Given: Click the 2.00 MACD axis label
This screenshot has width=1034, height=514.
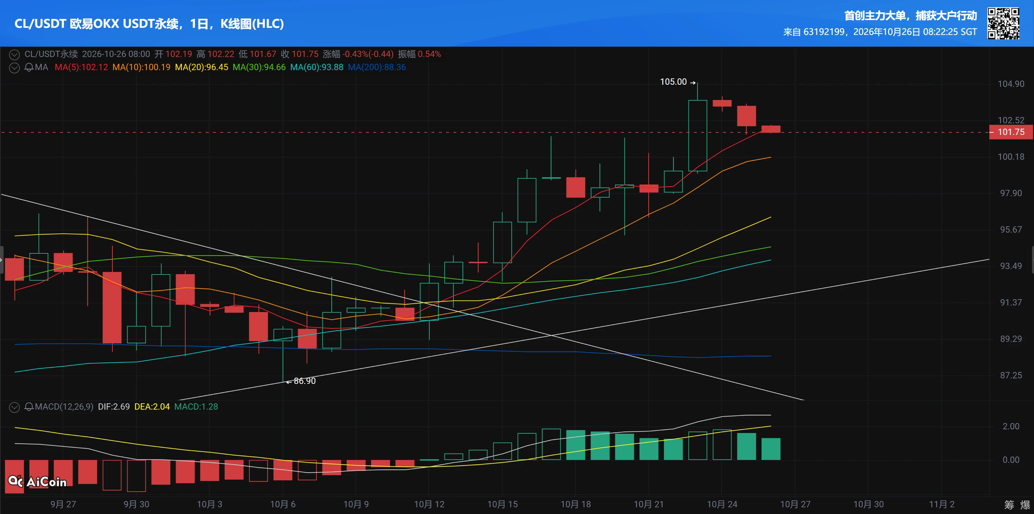Looking at the screenshot, I should click(1011, 426).
